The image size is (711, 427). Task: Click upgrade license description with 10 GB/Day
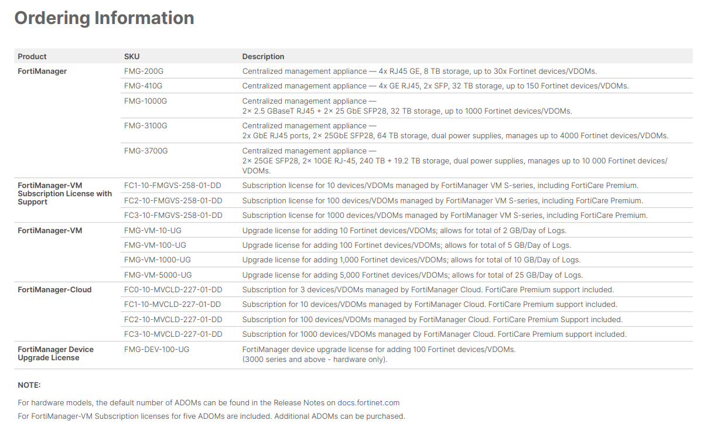pos(412,259)
